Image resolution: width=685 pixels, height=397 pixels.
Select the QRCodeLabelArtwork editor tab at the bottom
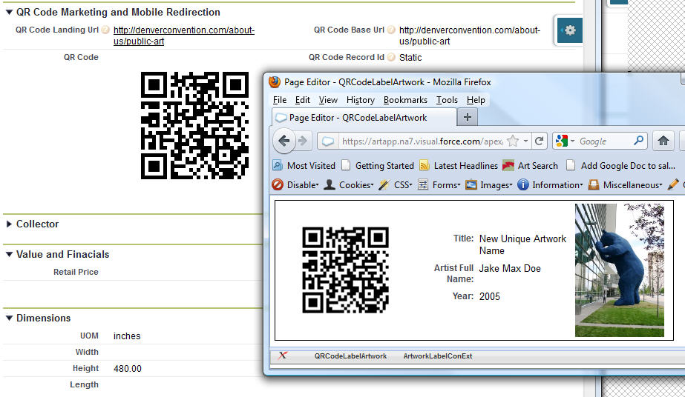click(x=350, y=356)
